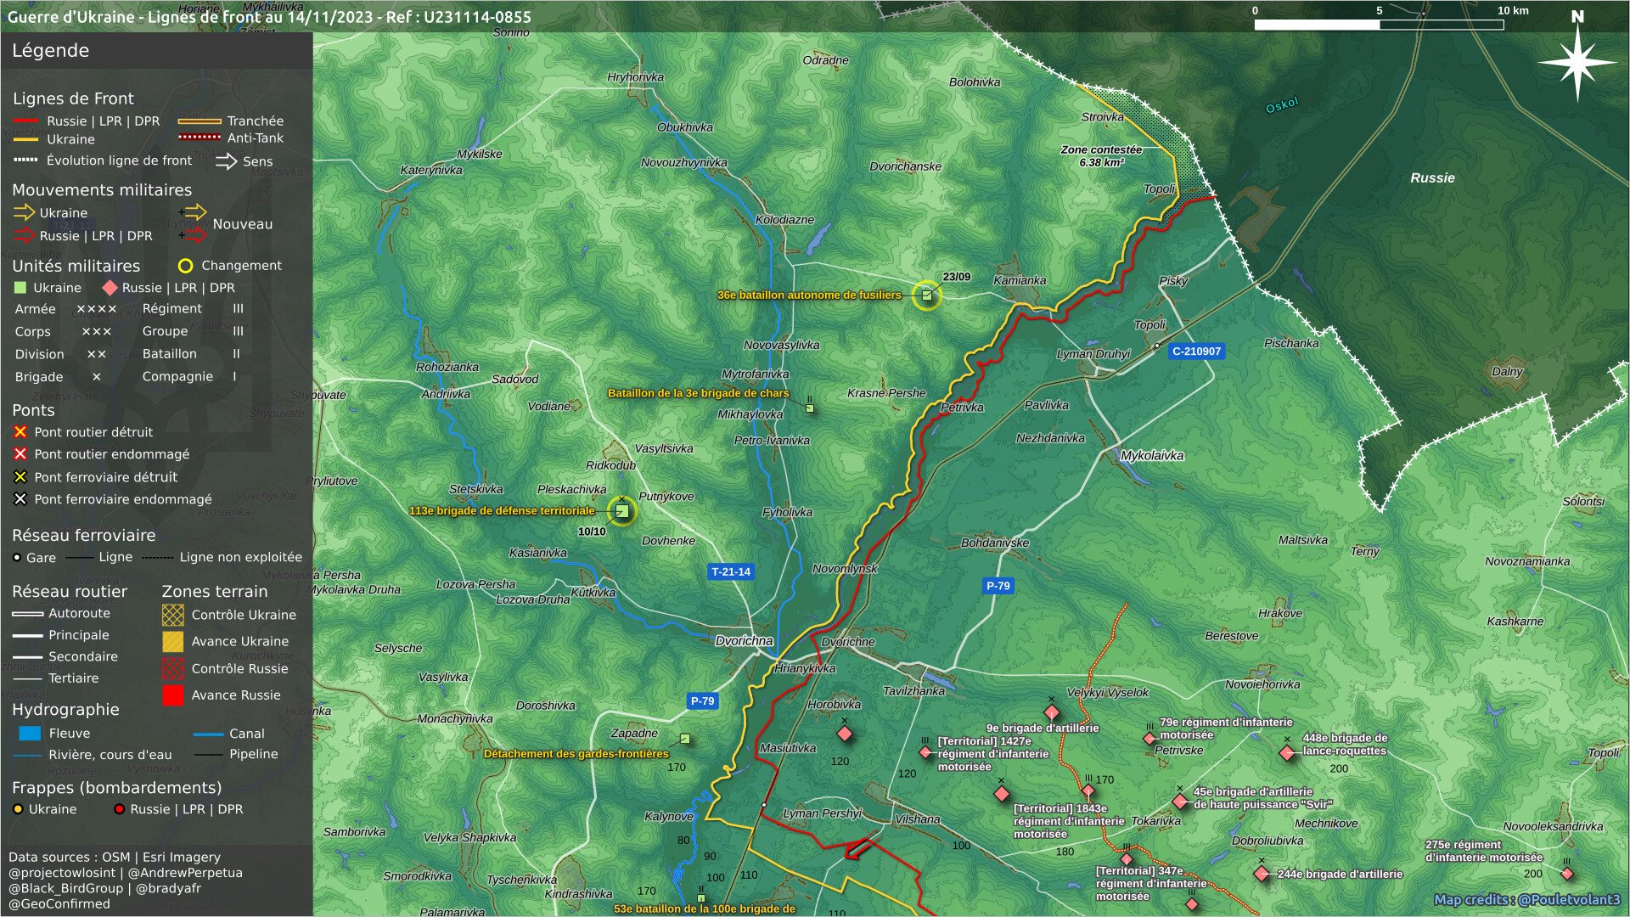Click the Dvorichanske village label

(905, 166)
